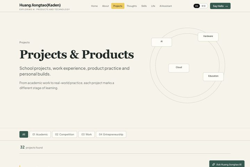Open the AI Assistant nav link
The image size is (250, 167).
(166, 6)
